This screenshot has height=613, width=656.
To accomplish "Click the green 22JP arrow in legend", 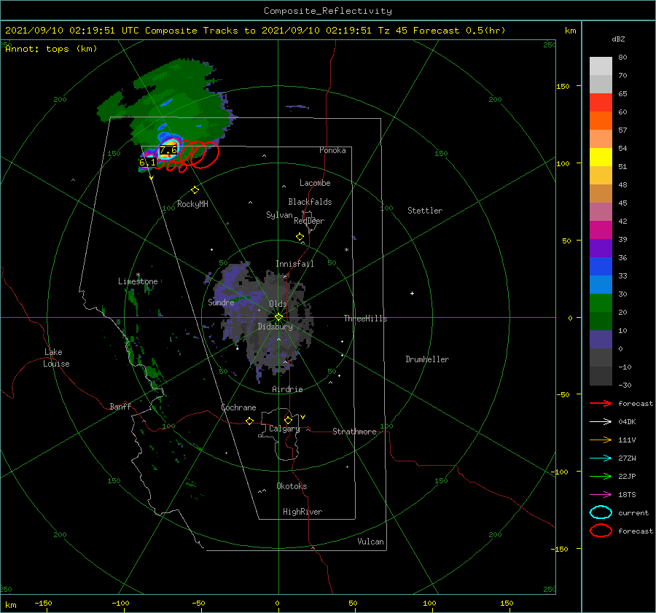I will point(601,476).
